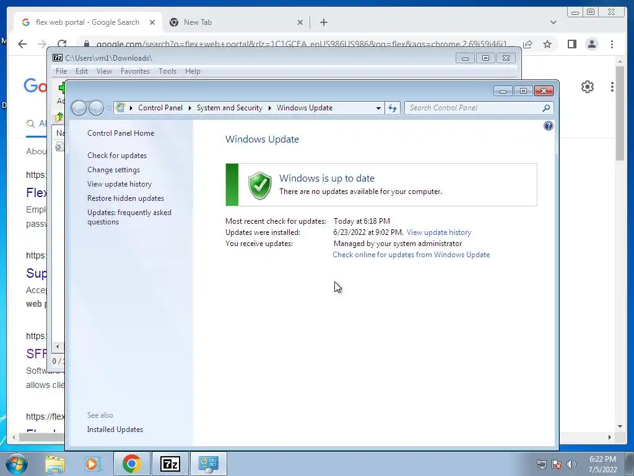This screenshot has width=634, height=476.
Task: Open the recent pages dropdown beside the nav arrows
Action: coord(108,108)
